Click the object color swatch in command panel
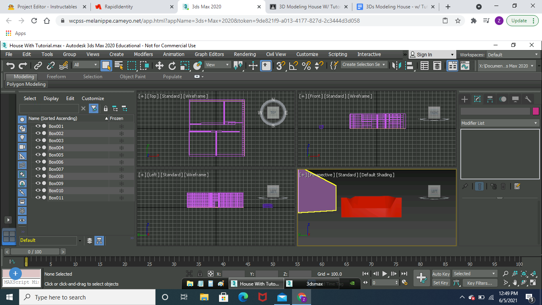The height and width of the screenshot is (305, 542). pos(536,111)
